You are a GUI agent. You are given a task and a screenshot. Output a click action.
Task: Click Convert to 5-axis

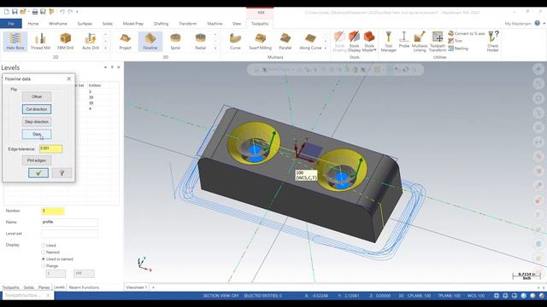coord(467,33)
